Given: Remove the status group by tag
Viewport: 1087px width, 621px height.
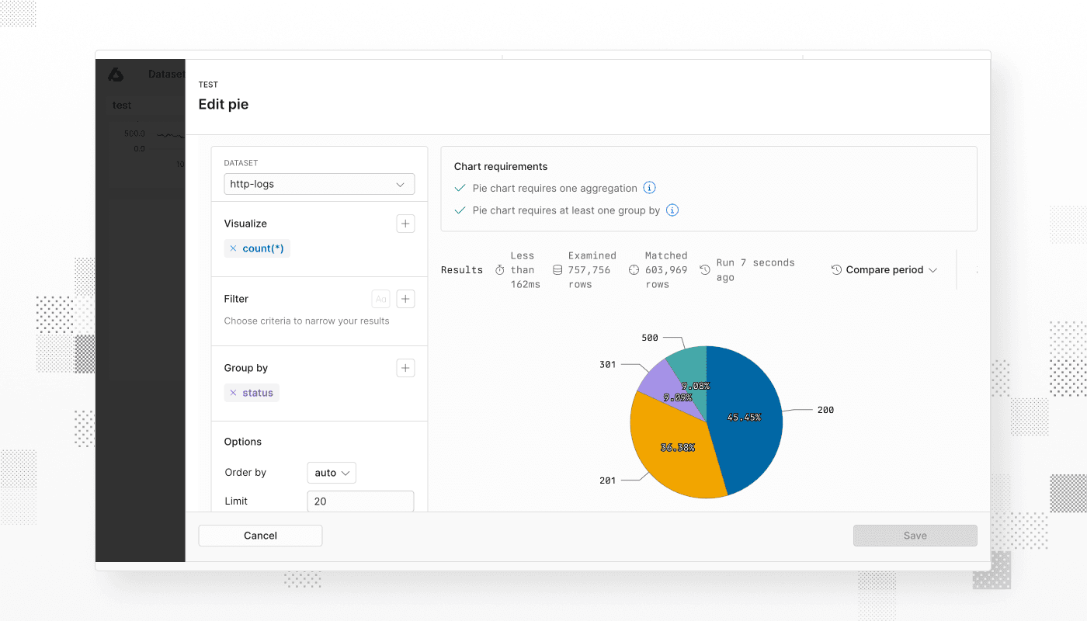Looking at the screenshot, I should (x=233, y=393).
